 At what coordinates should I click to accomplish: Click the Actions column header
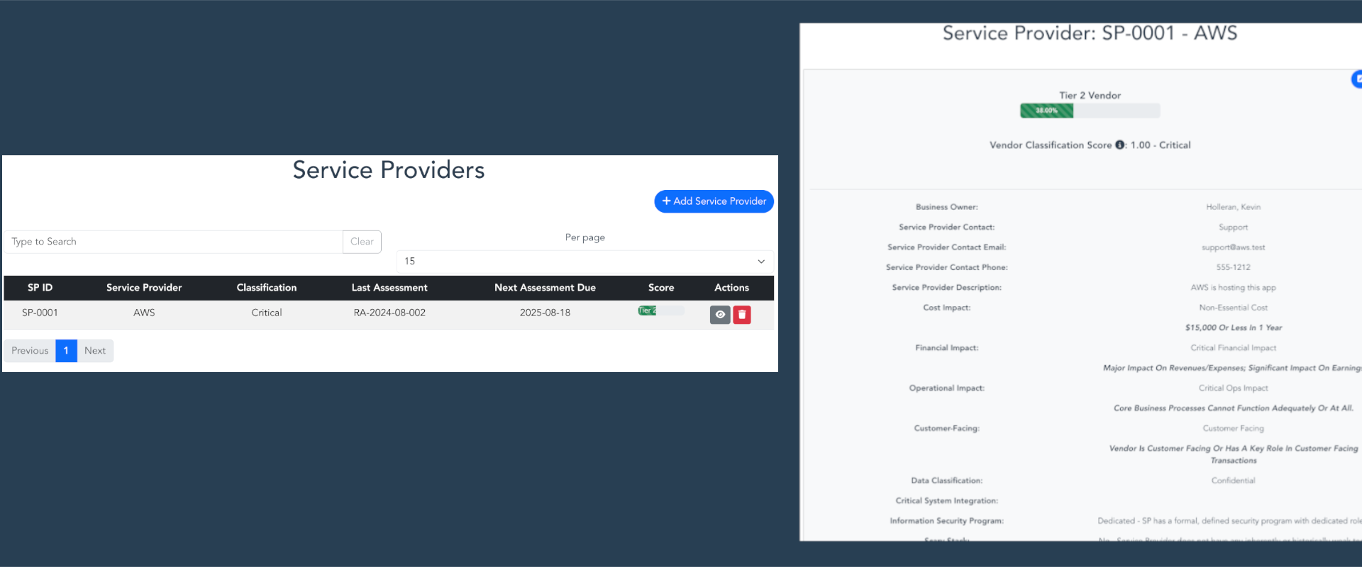point(731,288)
